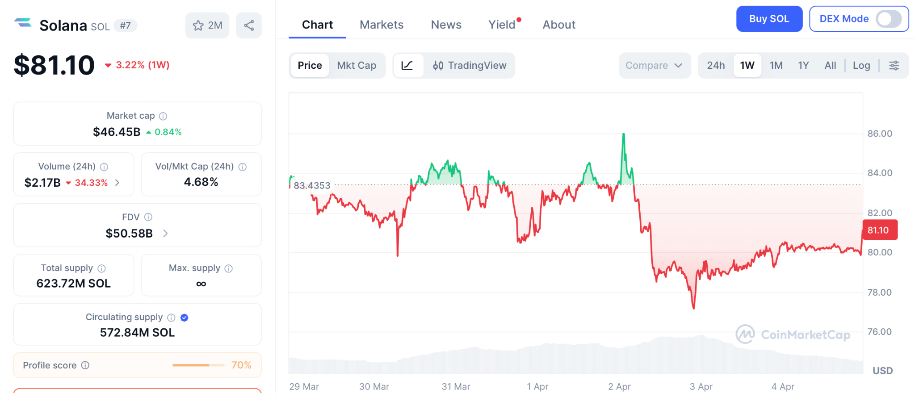Switch to the TradingView chart button
Viewport: 915px width, 393px height.
[x=470, y=66]
